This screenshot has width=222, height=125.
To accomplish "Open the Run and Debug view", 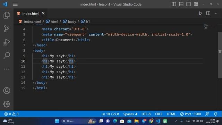I will point(7,42).
